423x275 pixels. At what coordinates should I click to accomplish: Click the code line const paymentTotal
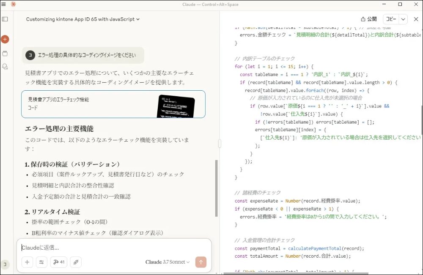(x=299, y=248)
